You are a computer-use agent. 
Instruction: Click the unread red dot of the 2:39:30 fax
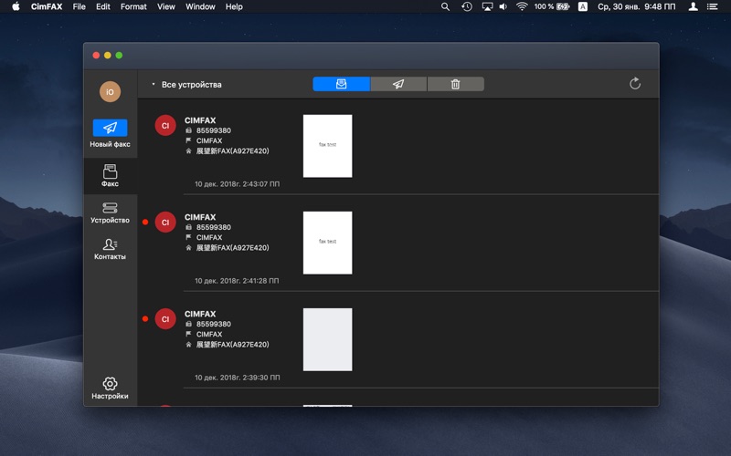coord(145,318)
